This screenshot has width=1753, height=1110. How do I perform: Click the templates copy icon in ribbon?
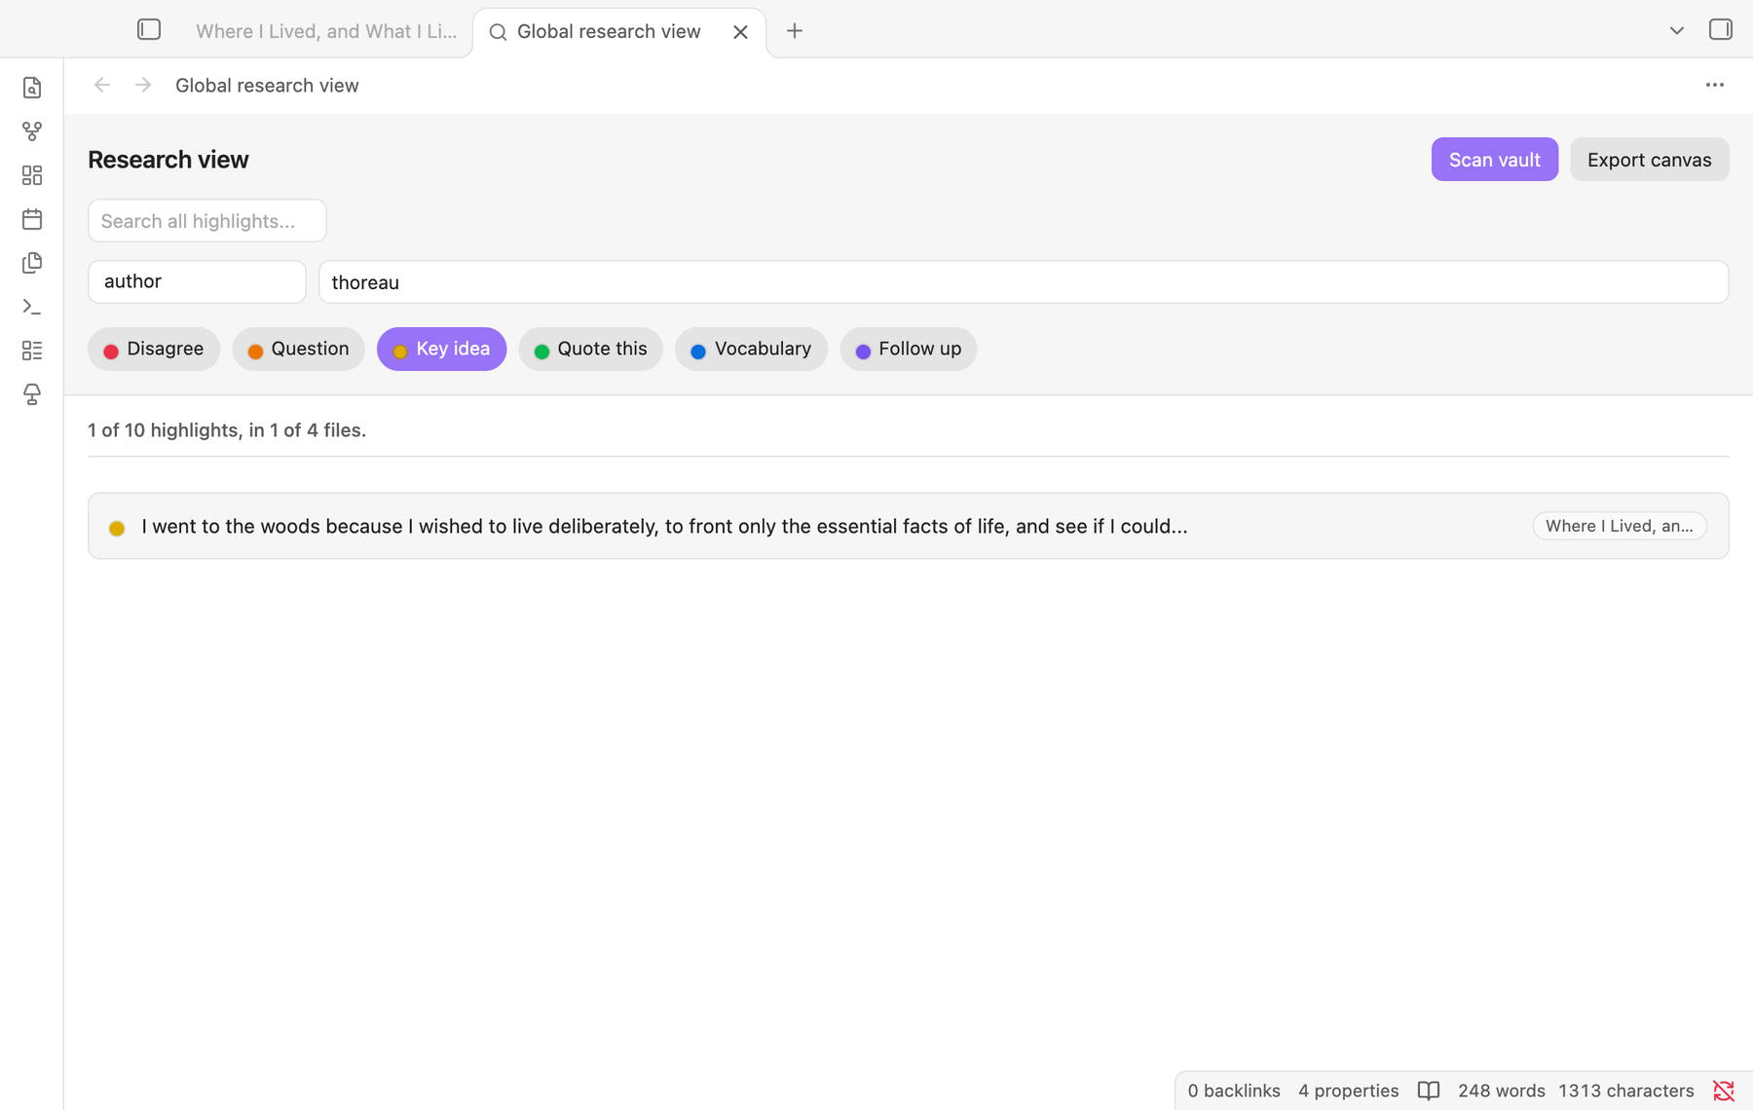click(32, 263)
